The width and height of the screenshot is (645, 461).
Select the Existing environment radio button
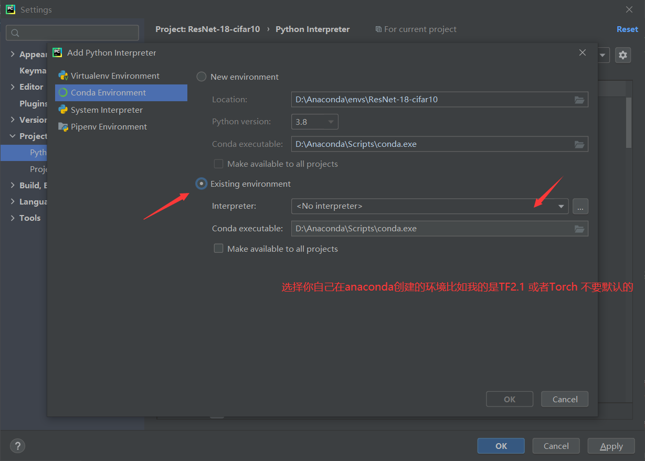point(201,184)
